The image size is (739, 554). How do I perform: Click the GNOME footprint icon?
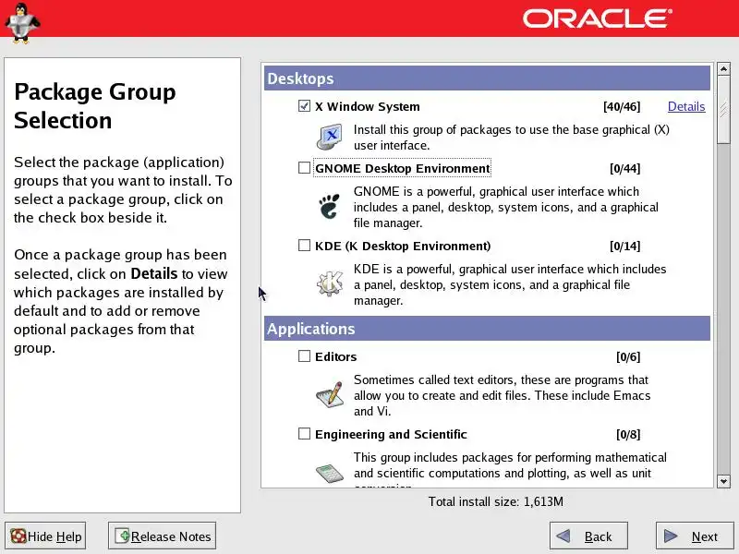coord(329,206)
